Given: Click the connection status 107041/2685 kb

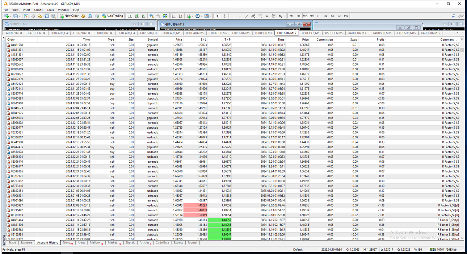Looking at the screenshot, I should (444, 249).
